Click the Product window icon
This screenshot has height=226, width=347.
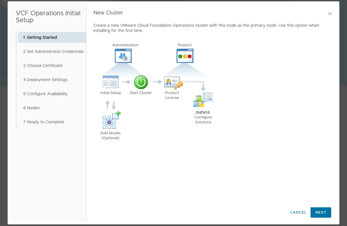[x=185, y=56]
